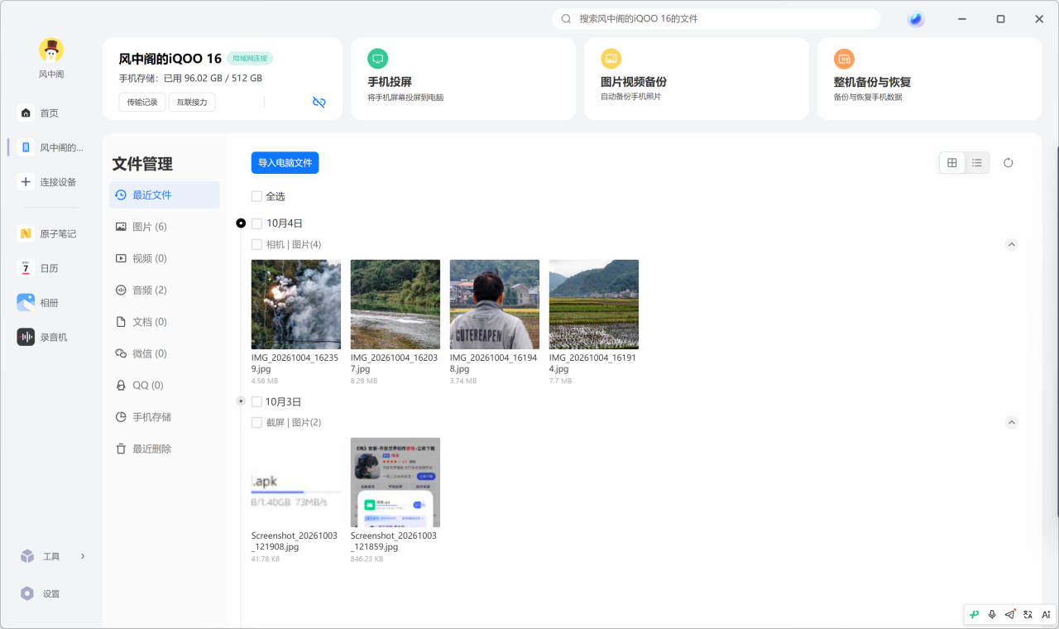The height and width of the screenshot is (629, 1059).
Task: Click the refresh icon in file manager
Action: click(x=1008, y=163)
